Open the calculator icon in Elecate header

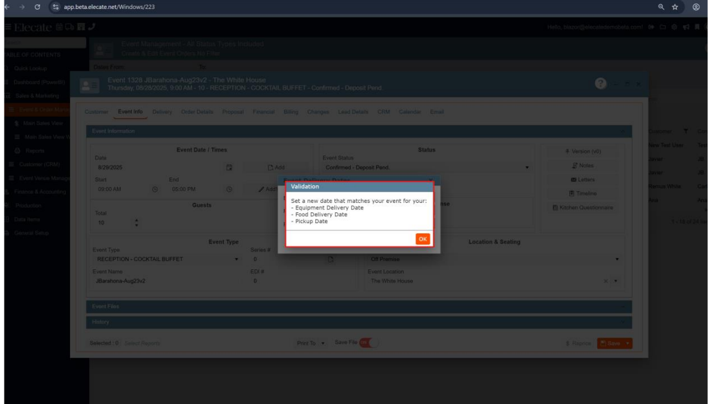point(81,27)
